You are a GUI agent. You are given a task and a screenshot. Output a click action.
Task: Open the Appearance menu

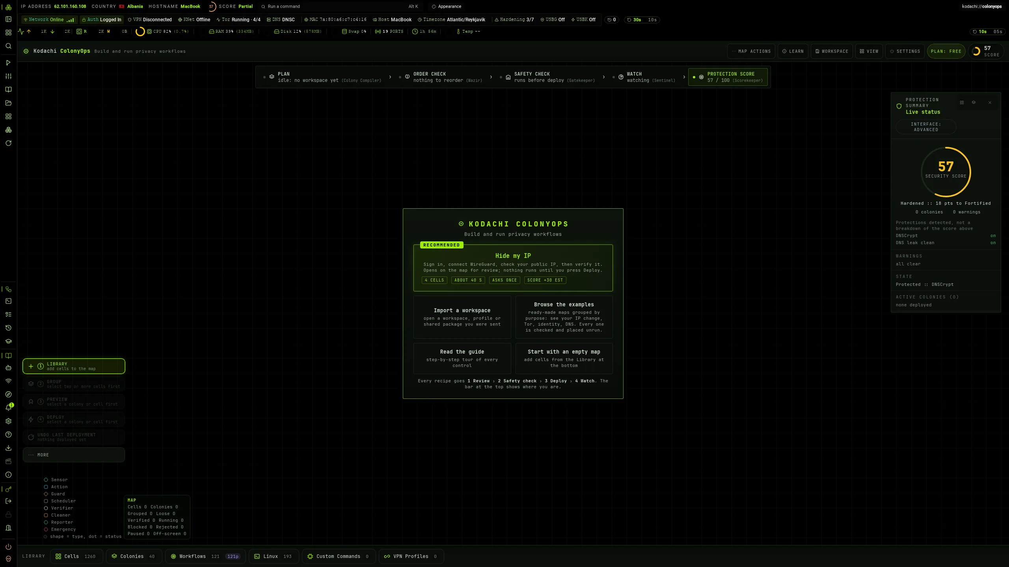pyautogui.click(x=447, y=6)
